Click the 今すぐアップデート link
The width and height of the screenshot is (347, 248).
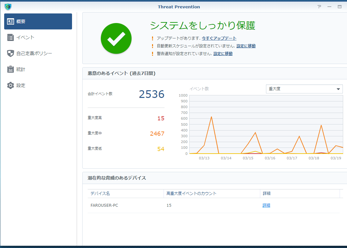pos(219,38)
